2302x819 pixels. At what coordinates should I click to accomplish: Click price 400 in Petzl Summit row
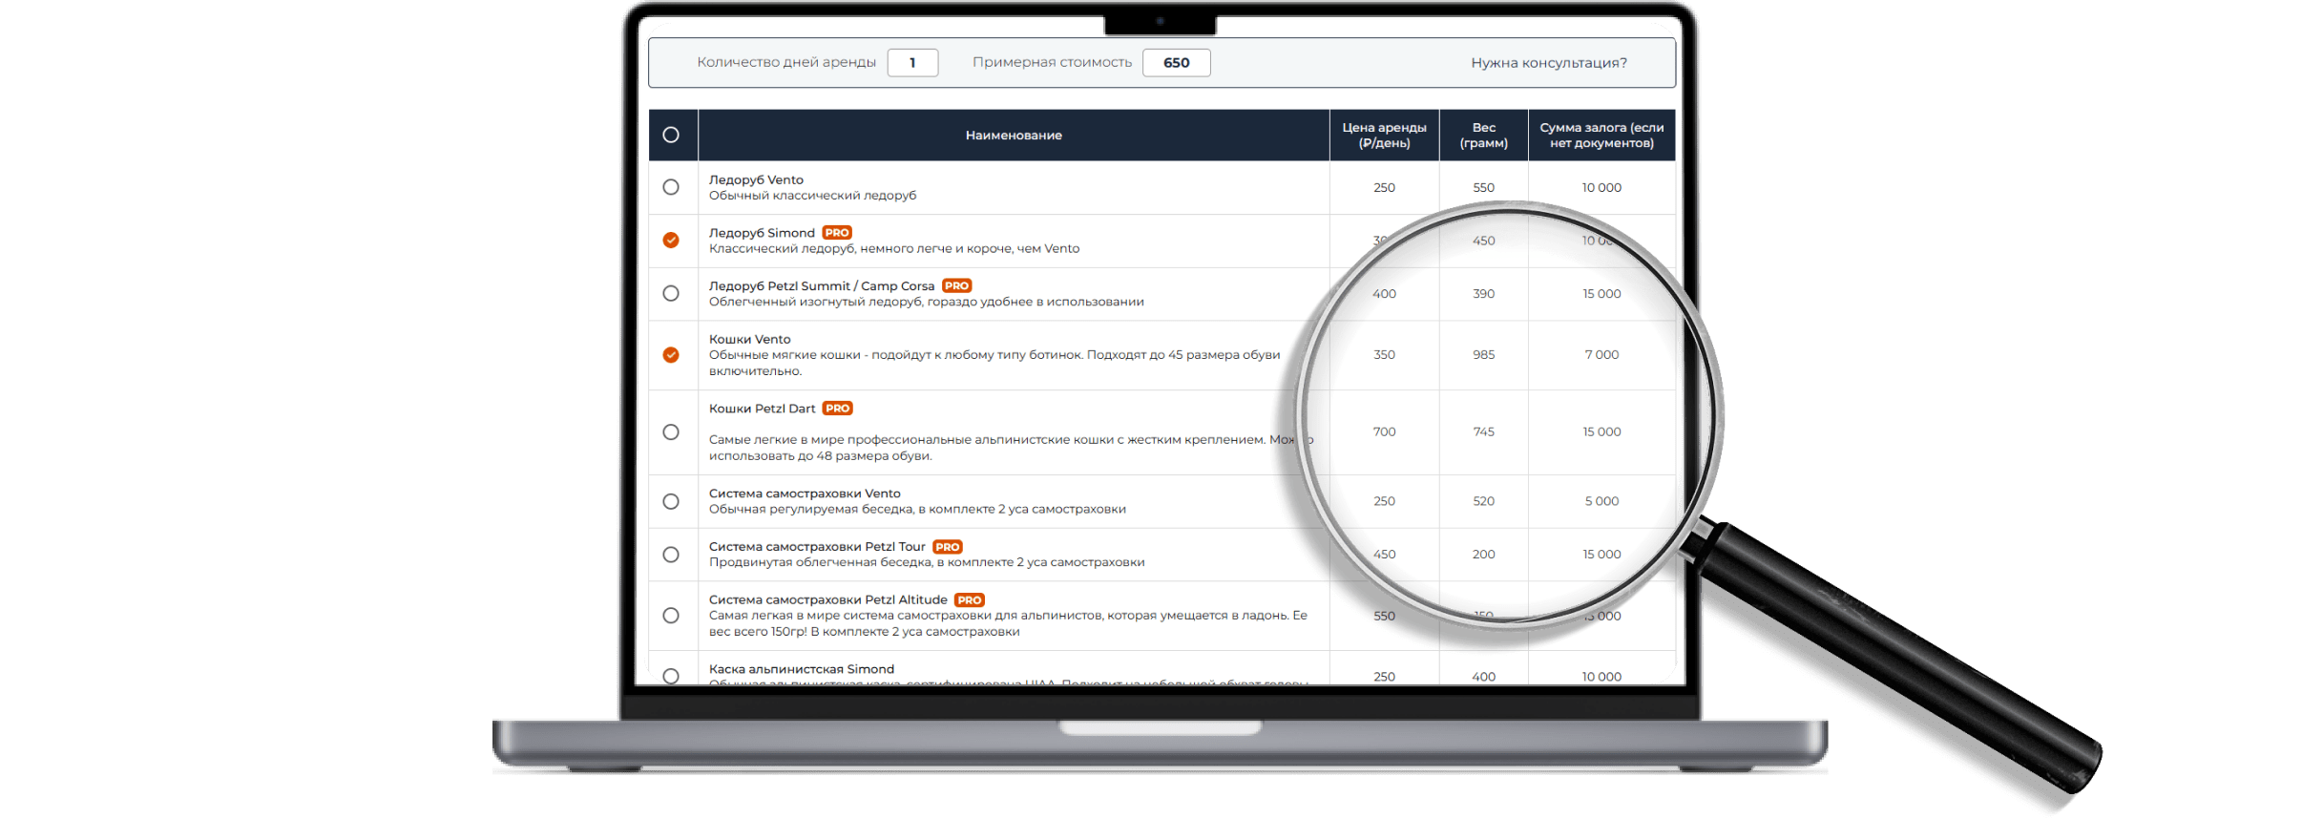coord(1384,293)
